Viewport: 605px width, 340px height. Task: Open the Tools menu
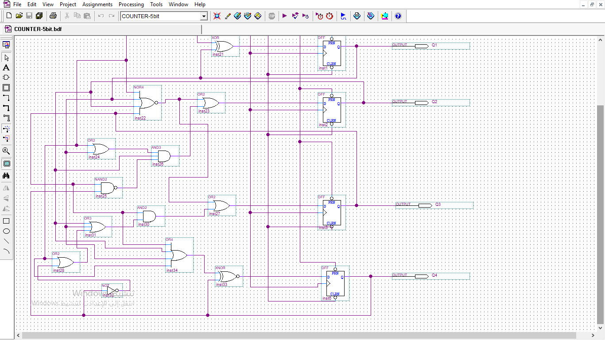[x=156, y=4]
